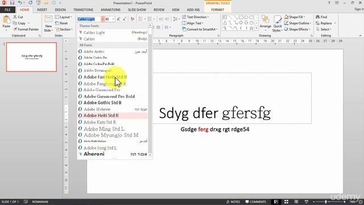The height and width of the screenshot is (205, 364).
Task: Select Adobe Heiti Std R font
Action: click(113, 115)
